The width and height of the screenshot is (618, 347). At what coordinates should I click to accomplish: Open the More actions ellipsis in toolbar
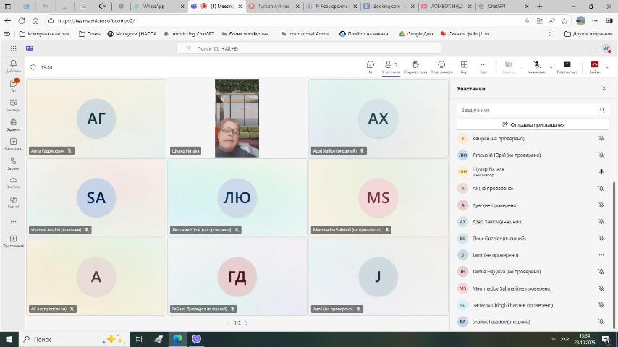tap(483, 67)
